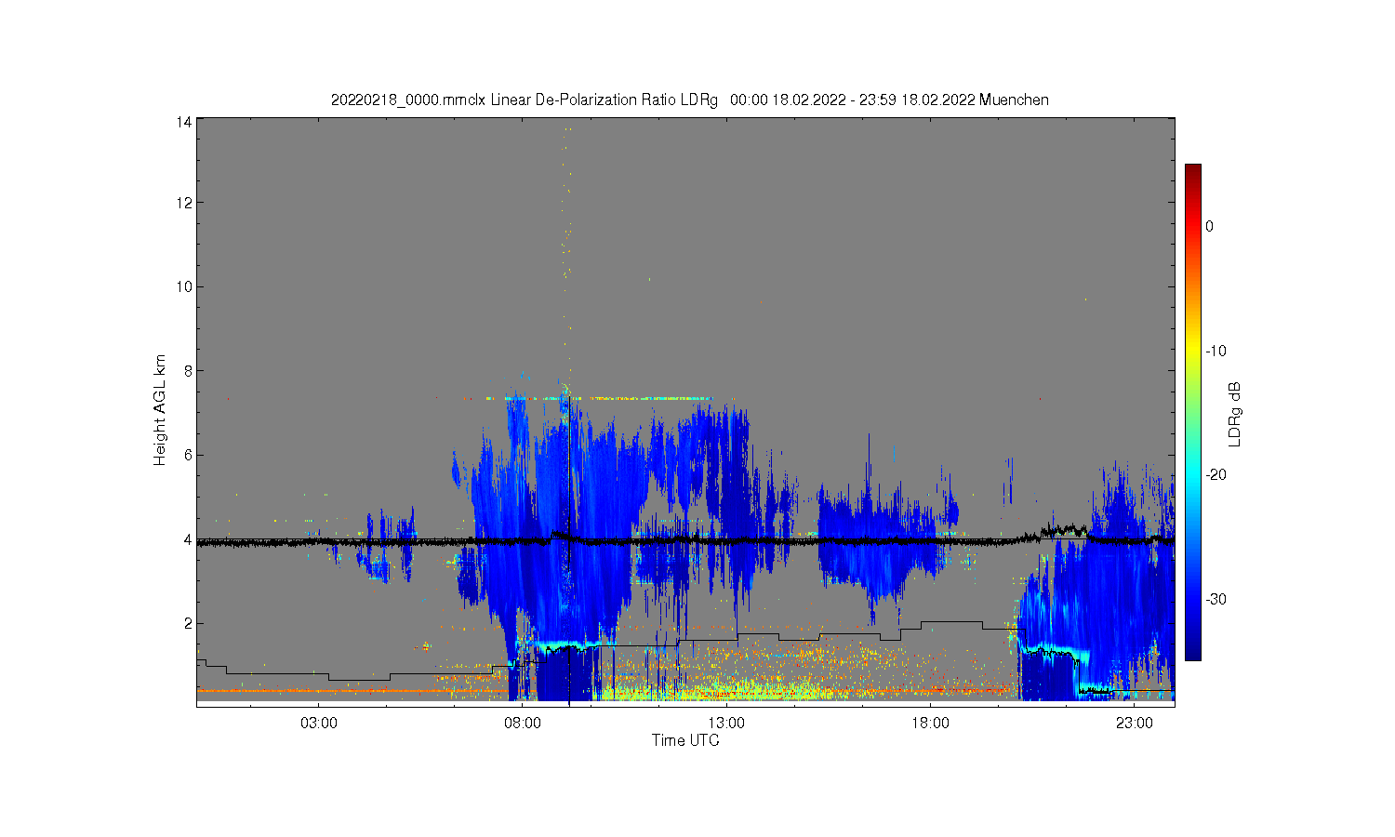The width and height of the screenshot is (1395, 837).
Task: Click the height tick label 14
Action: click(184, 122)
